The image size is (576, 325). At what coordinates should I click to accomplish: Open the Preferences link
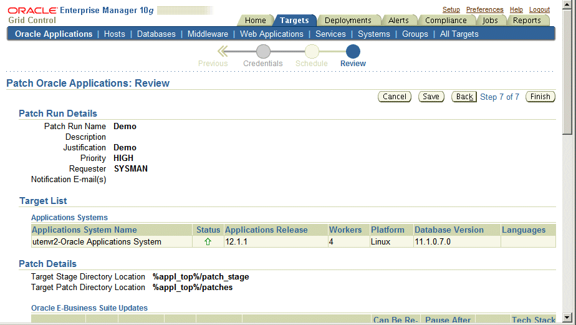point(484,9)
